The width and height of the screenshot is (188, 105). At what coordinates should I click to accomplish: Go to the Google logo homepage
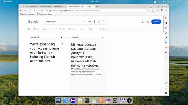click(x=33, y=22)
